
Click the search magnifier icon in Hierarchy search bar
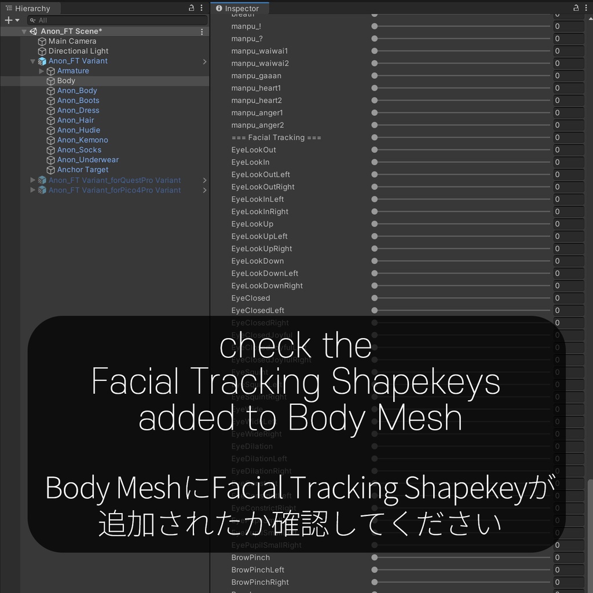pos(32,20)
